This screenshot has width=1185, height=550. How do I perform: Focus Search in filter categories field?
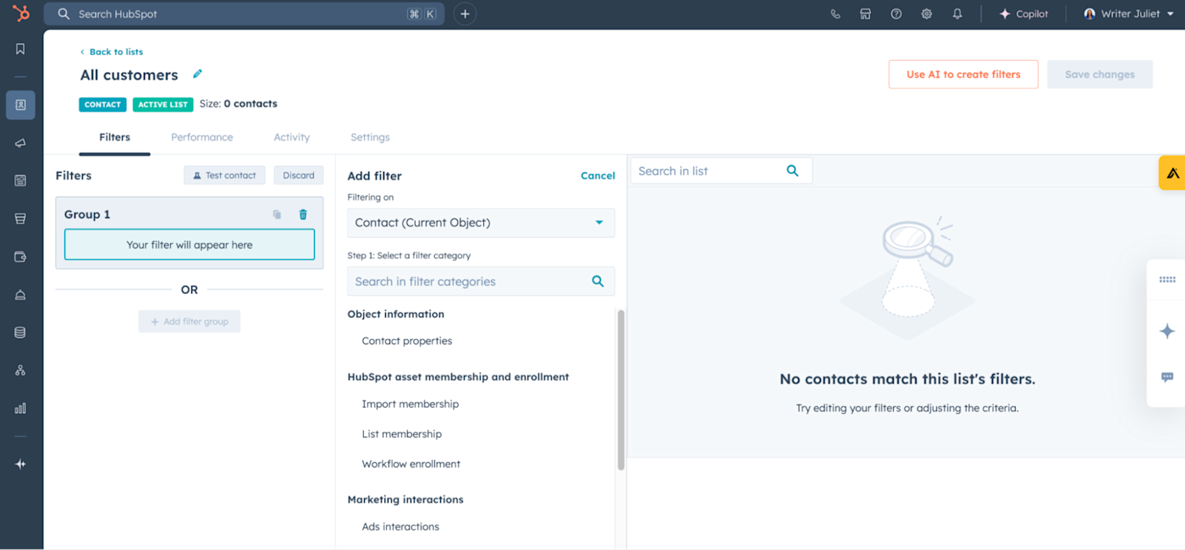[481, 282]
